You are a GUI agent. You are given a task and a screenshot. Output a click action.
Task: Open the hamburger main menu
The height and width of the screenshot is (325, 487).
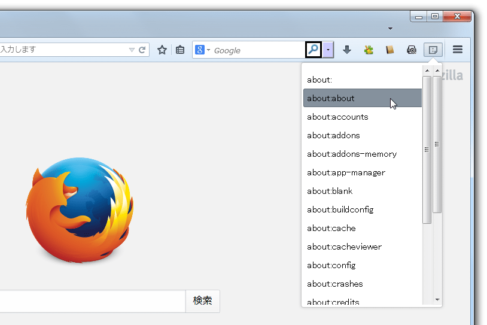tap(458, 50)
